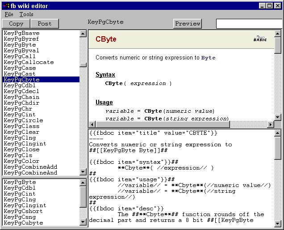284x230 pixels.
Task: Select KeyPgClng in upper page list
Action: [x=41, y=138]
